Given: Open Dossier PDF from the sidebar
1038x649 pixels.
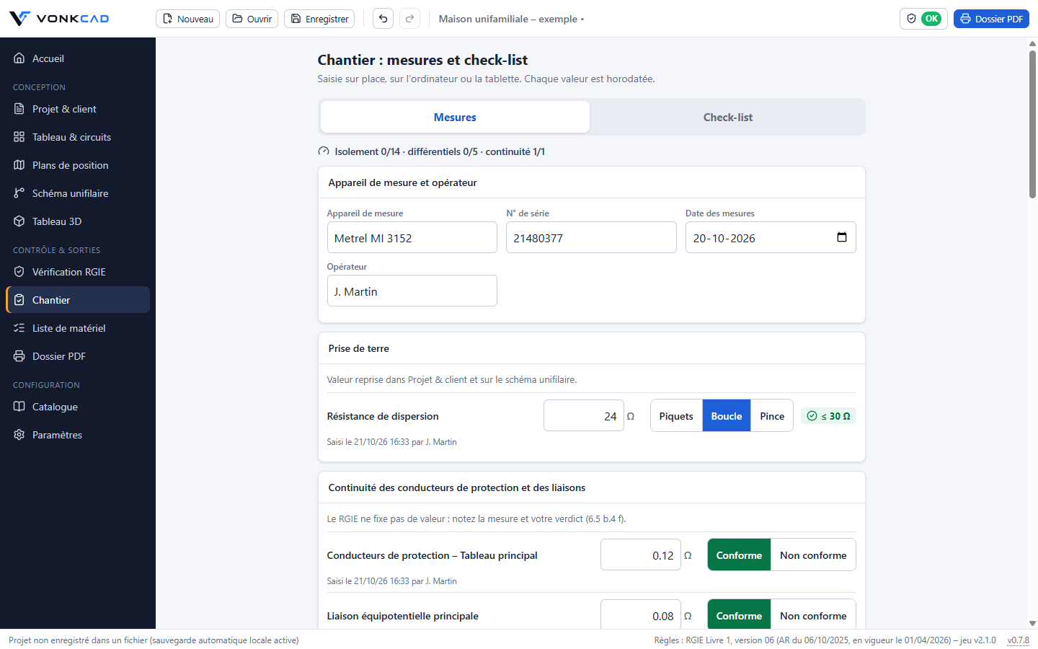Looking at the screenshot, I should [x=78, y=356].
